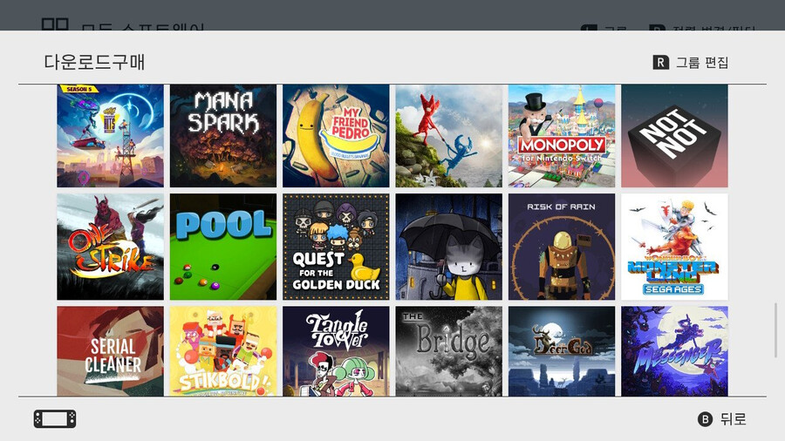Image resolution: width=785 pixels, height=441 pixels.
Task: Open the Pool game icon
Action: click(223, 247)
